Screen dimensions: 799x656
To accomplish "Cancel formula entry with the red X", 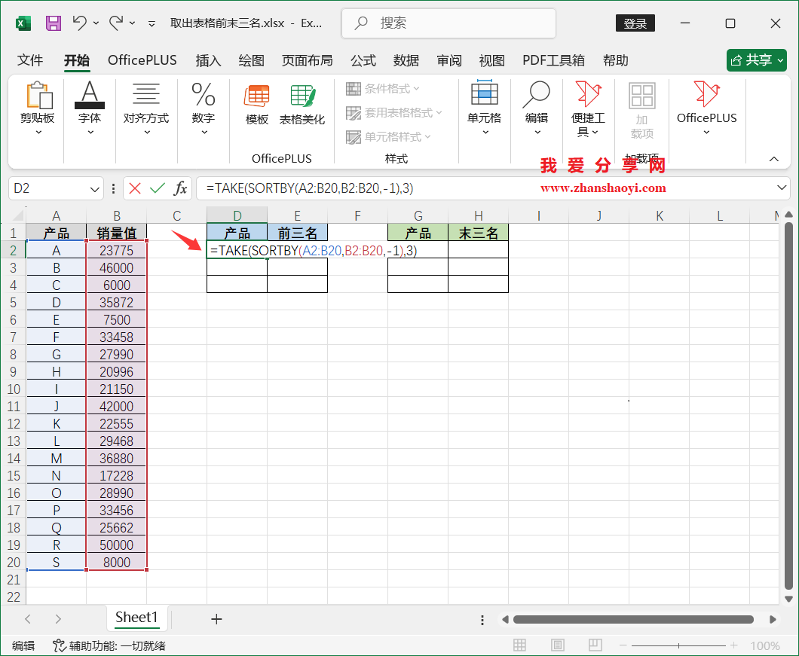I will coord(135,189).
